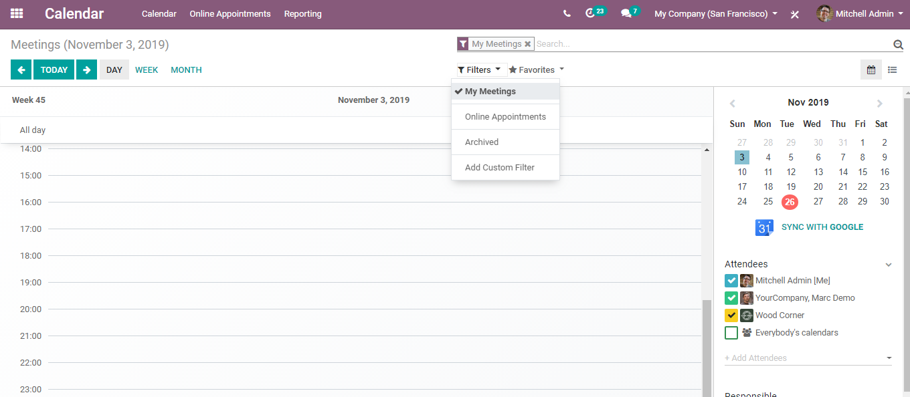Click the 18:00 time slot label
The width and height of the screenshot is (910, 397).
coord(31,256)
